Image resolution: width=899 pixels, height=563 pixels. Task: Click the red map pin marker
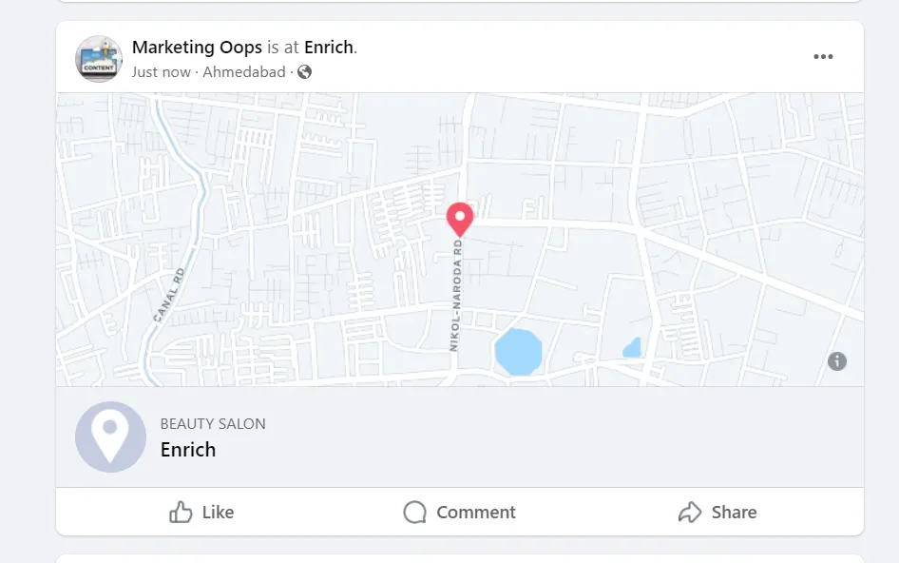click(x=460, y=219)
